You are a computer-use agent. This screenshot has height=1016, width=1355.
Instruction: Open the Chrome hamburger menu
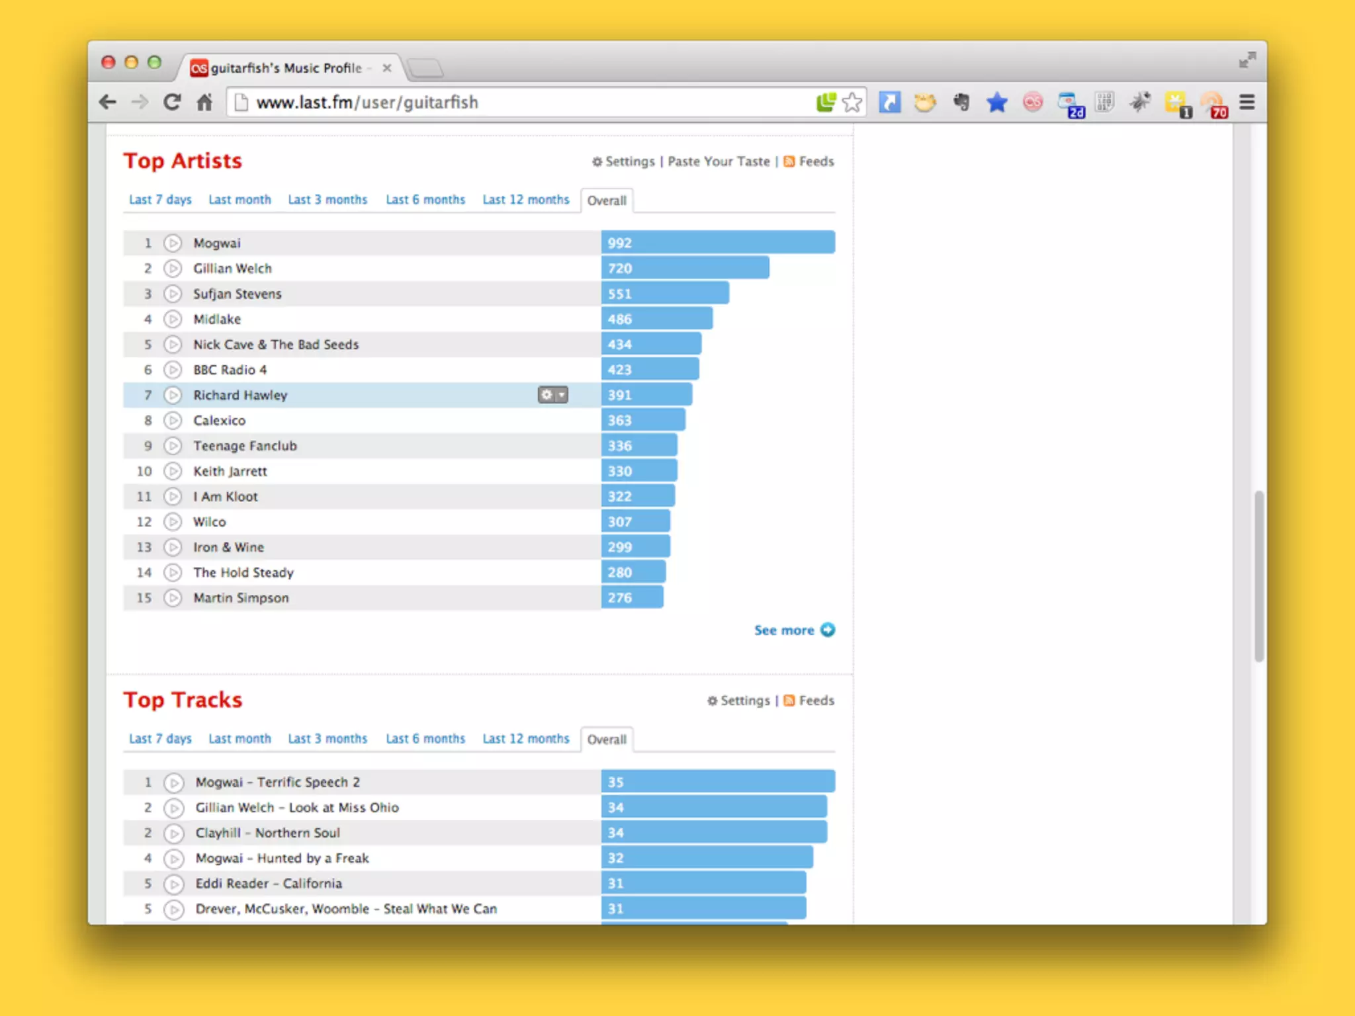click(x=1247, y=103)
